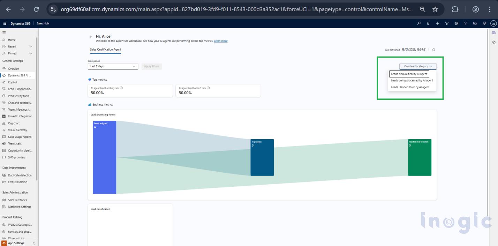This screenshot has height=246, width=498.
Task: Open the lightbulb assistant icon
Action: coord(428,23)
